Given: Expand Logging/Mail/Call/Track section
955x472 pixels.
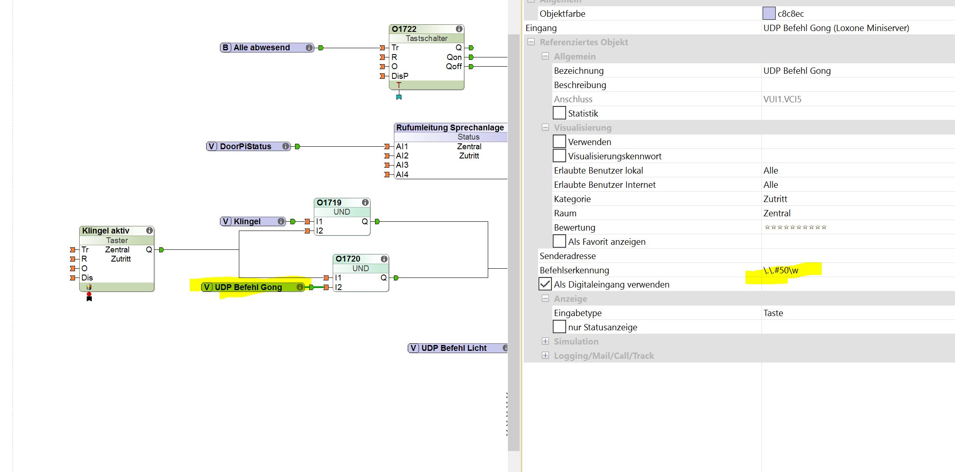Looking at the screenshot, I should (545, 355).
